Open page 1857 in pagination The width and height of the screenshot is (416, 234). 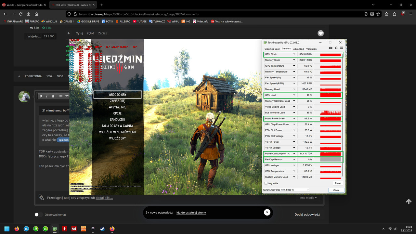[x=49, y=76]
